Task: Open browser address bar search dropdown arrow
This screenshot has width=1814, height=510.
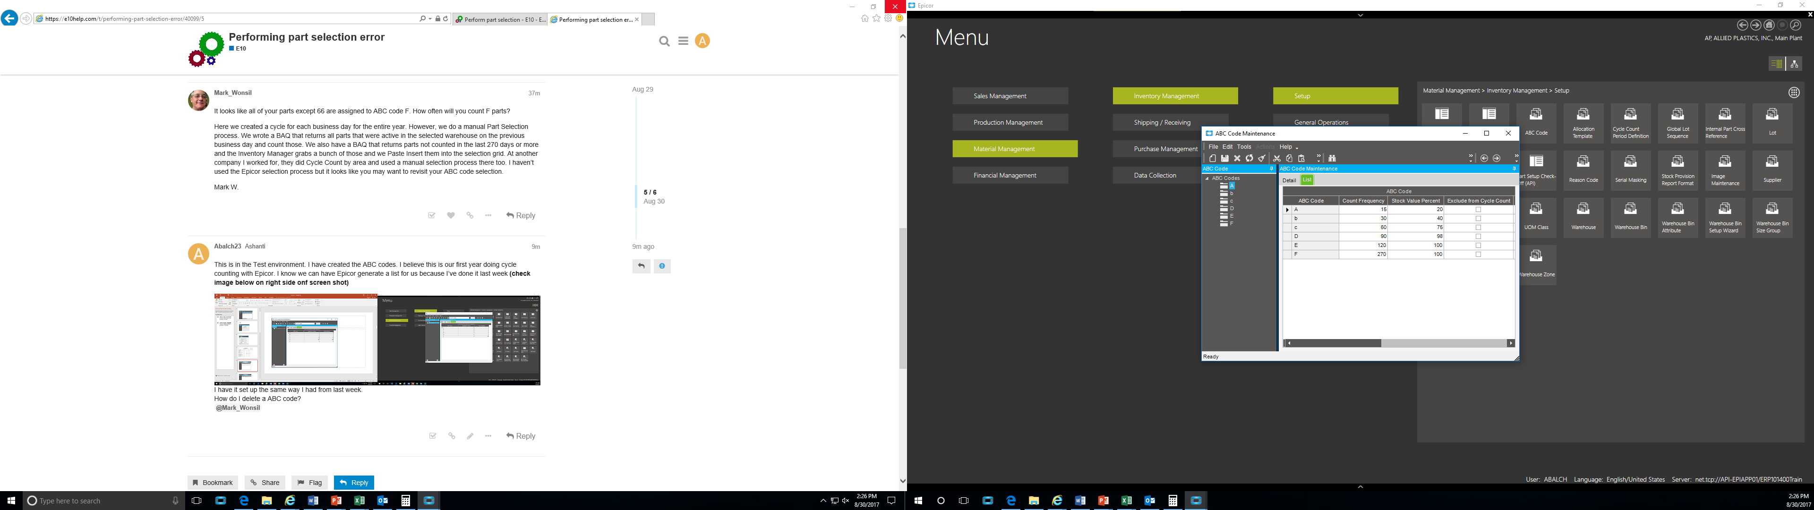Action: pos(429,19)
